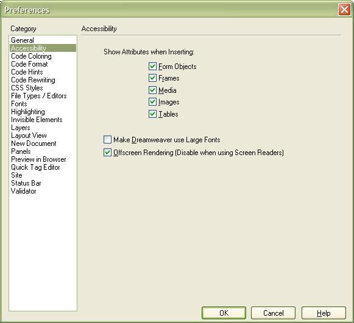Screen dimensions: 354x323
Task: Enable Make Dreamweaver use Large Fonts
Action: [x=107, y=140]
